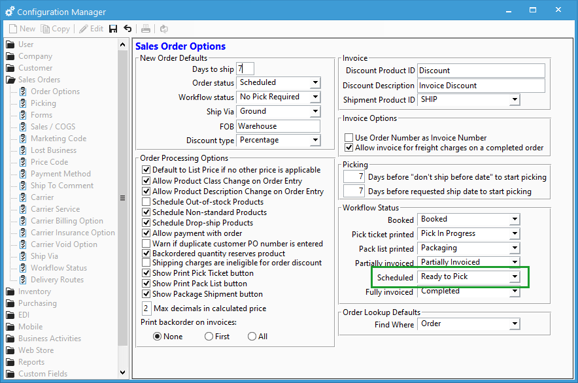Collapse the Sales Orders folder
This screenshot has width=578, height=383.
pyautogui.click(x=33, y=80)
